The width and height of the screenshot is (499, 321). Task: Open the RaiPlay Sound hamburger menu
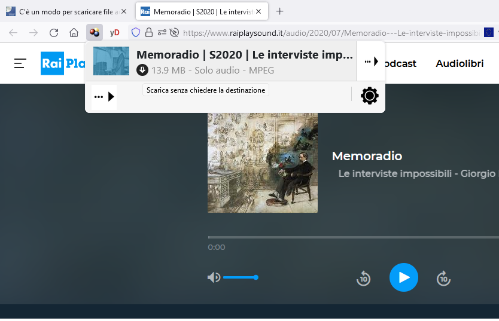pos(20,63)
